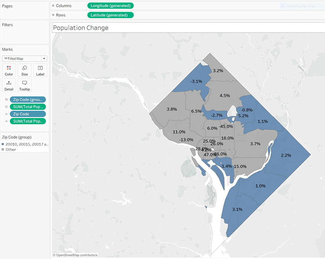Click the detail indicator beside the Zip Code pill
Viewport: 325px width, 259px height.
[x=6, y=114]
